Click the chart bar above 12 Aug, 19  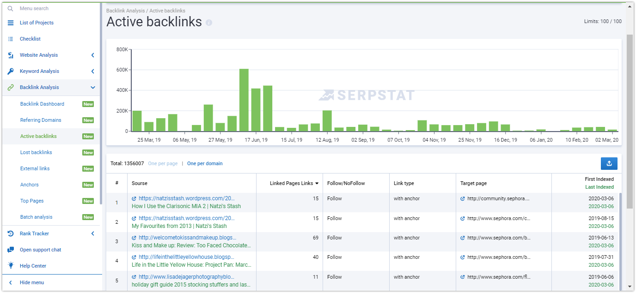tap(327, 121)
